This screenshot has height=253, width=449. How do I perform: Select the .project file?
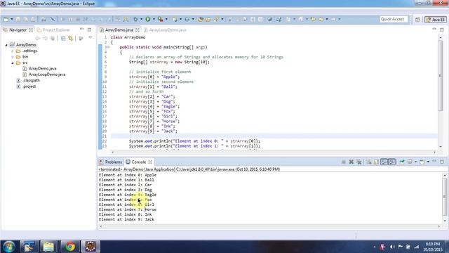[x=29, y=86]
